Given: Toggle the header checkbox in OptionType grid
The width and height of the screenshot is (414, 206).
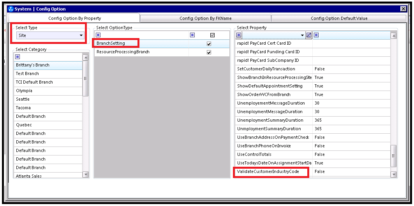Looking at the screenshot, I should click(212, 35).
